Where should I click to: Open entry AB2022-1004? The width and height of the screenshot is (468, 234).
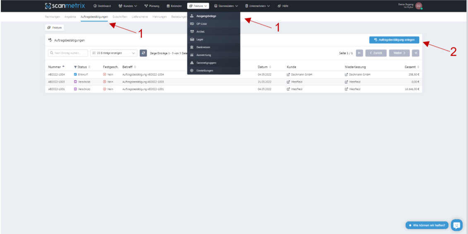[x=56, y=74]
